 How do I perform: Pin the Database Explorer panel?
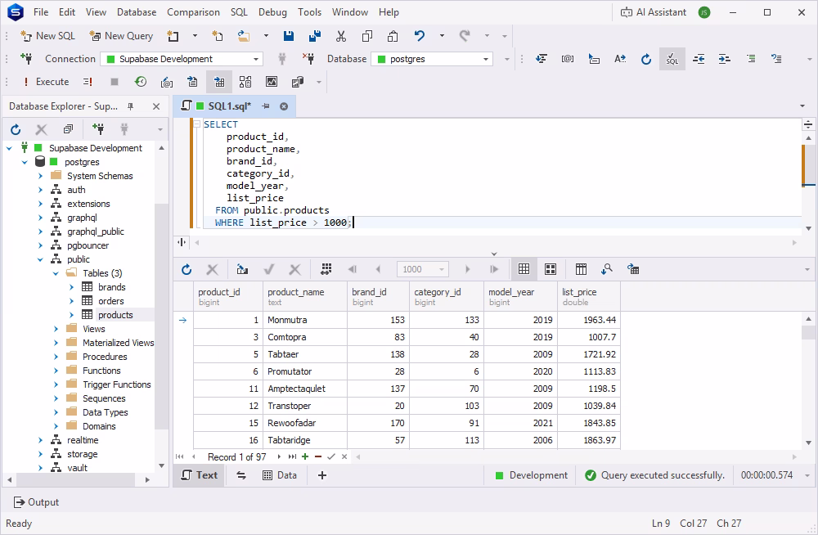130,106
